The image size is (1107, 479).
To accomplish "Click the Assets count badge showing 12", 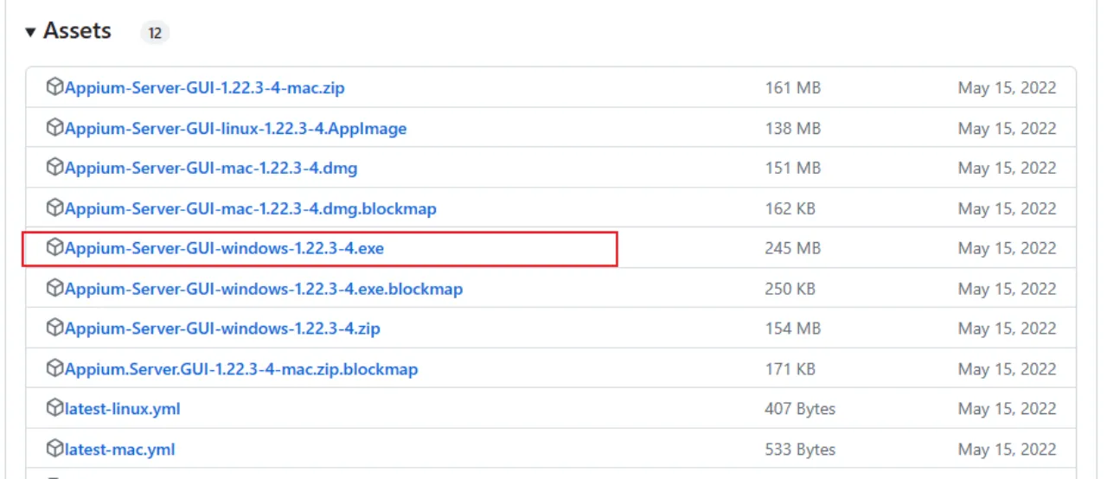I will (x=155, y=33).
